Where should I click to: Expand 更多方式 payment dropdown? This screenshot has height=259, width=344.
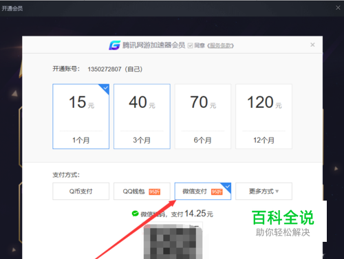(x=264, y=191)
